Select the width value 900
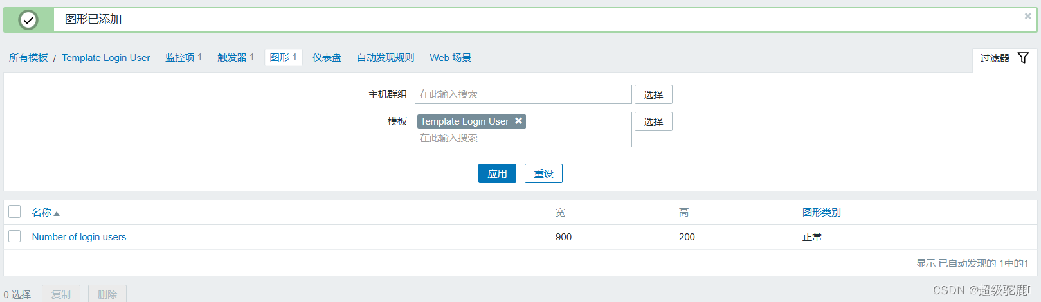Screen dimensions: 1041x302 (x=563, y=237)
